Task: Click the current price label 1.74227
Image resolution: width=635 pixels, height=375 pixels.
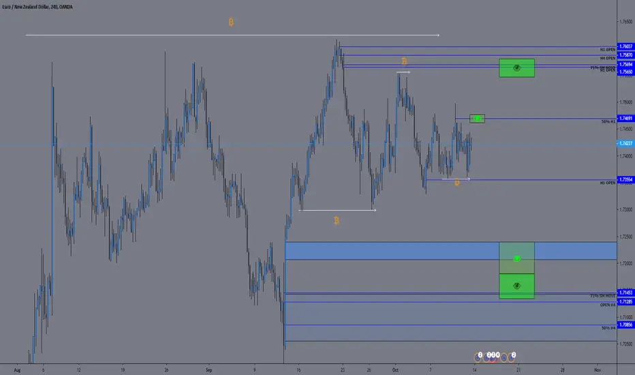Action: [625, 143]
